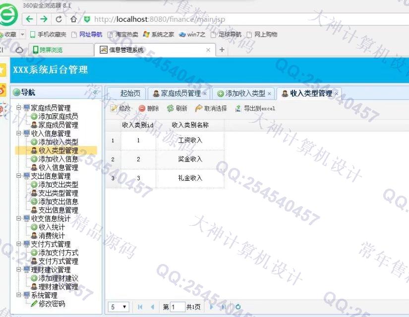The height and width of the screenshot is (317, 409).
Task: Open the page size dropdown showing 5
Action: click(x=118, y=307)
